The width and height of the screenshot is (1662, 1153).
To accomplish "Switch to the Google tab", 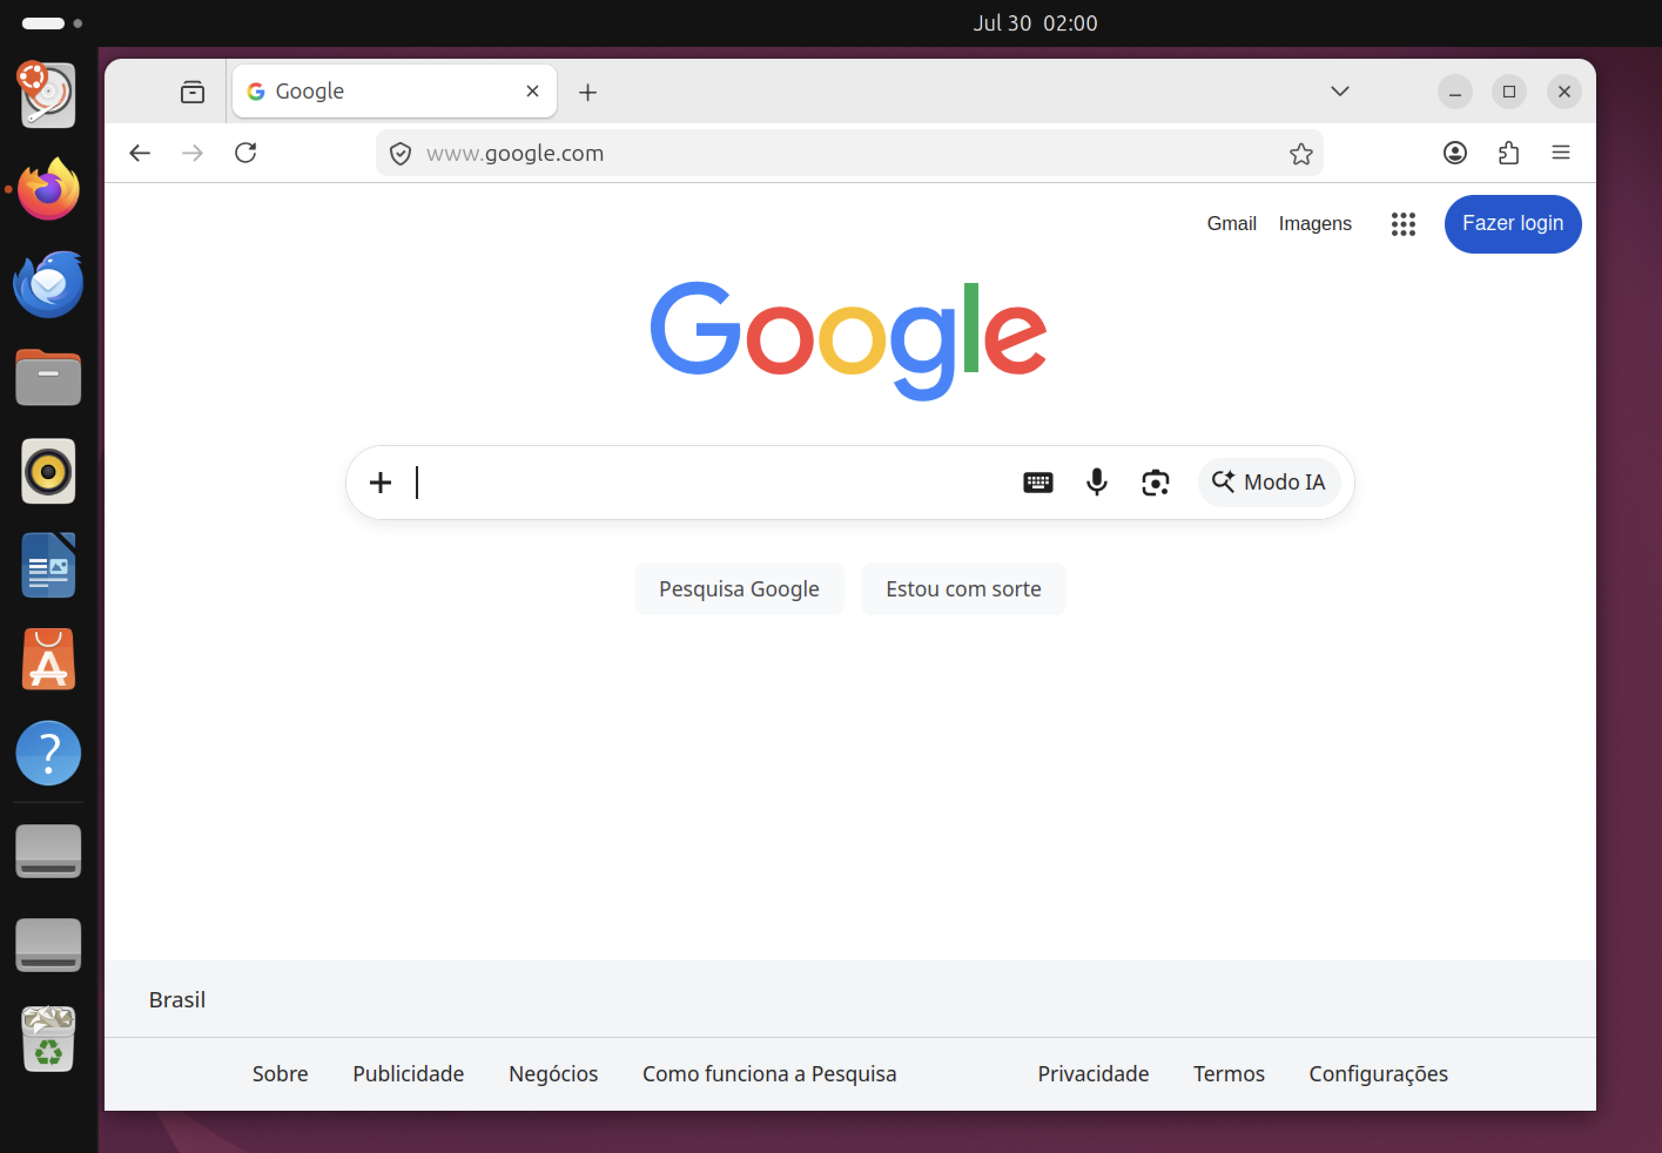I will click(x=395, y=91).
